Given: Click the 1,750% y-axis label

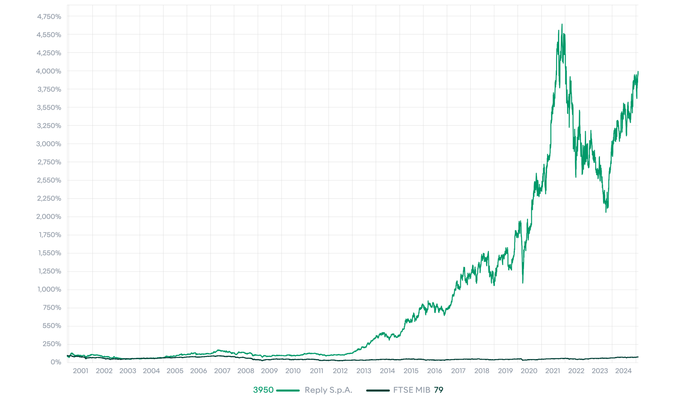Looking at the screenshot, I should 50,235.
